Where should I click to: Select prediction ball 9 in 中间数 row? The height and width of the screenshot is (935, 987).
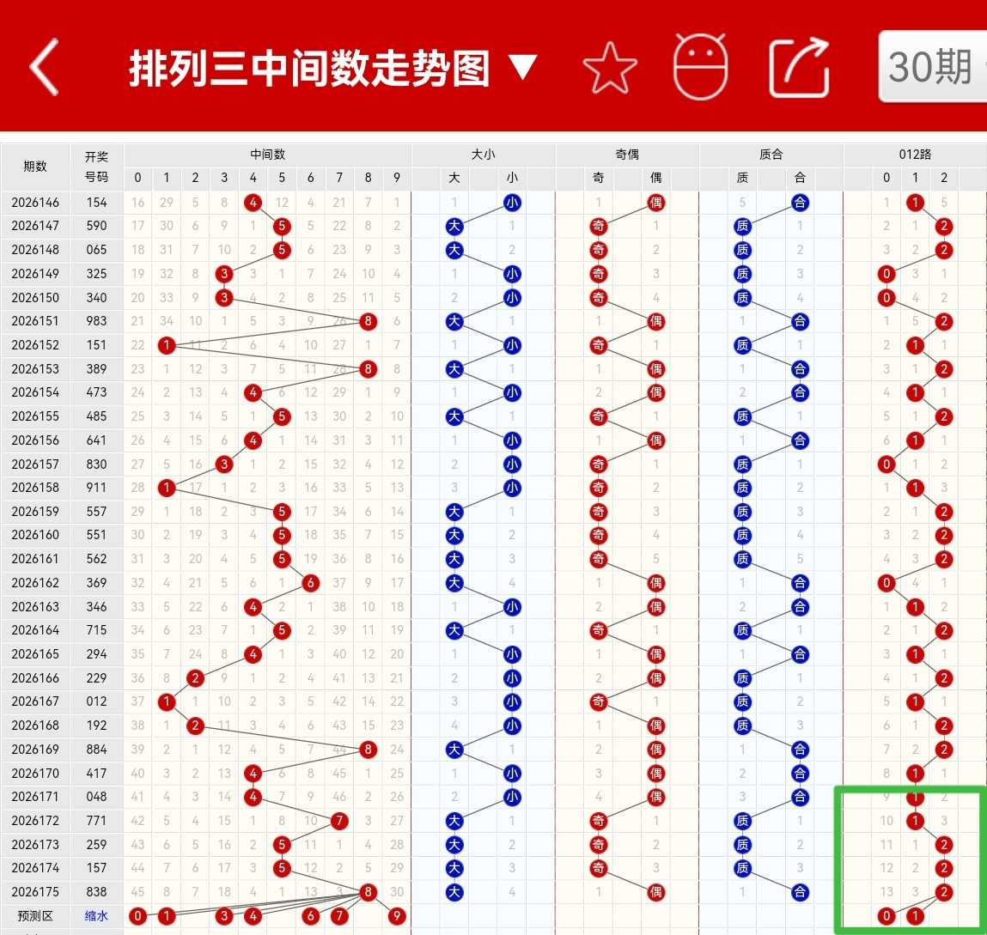click(x=397, y=916)
